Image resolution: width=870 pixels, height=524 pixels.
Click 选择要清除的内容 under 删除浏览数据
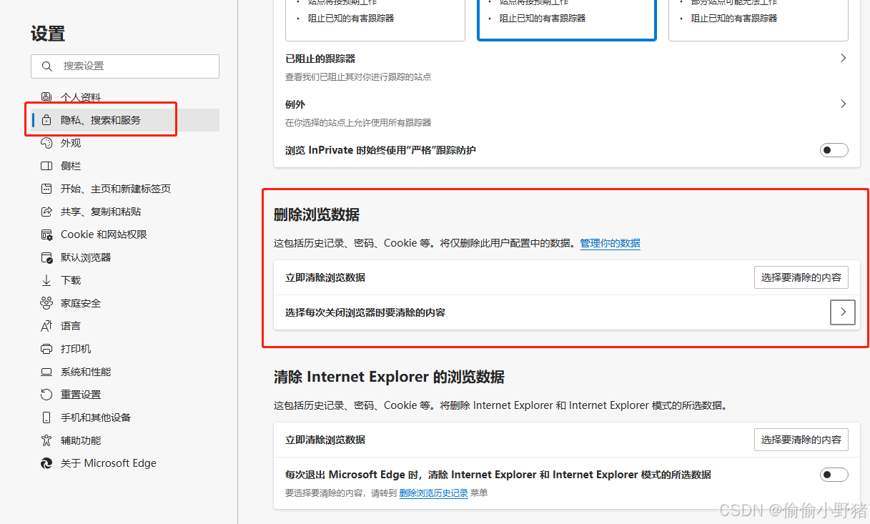[x=801, y=277]
